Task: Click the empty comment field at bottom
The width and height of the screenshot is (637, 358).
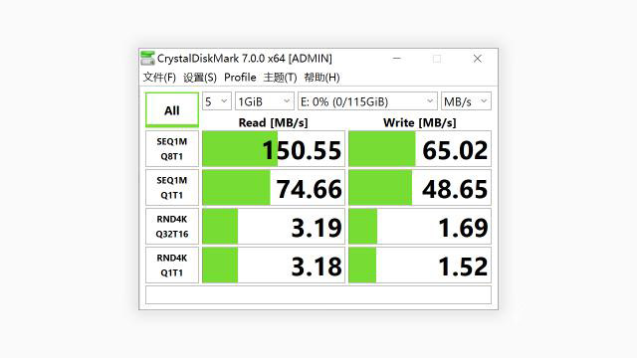Action: click(318, 295)
